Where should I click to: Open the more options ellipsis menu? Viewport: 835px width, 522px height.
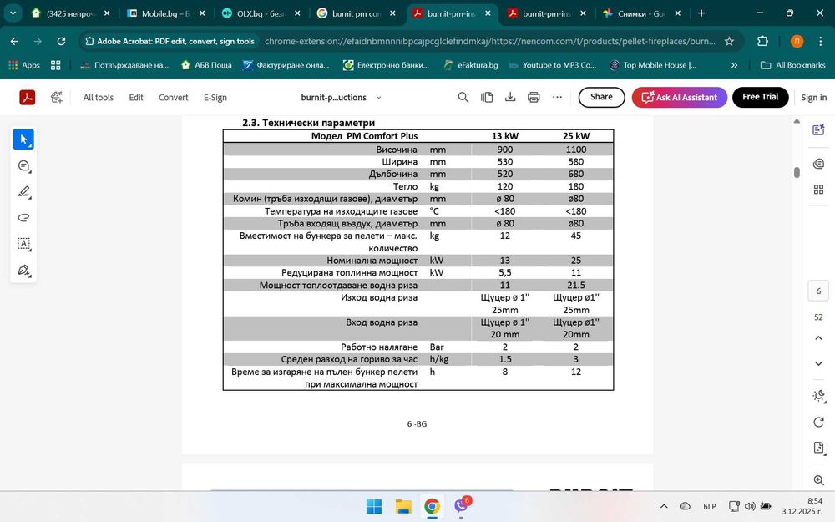click(557, 97)
